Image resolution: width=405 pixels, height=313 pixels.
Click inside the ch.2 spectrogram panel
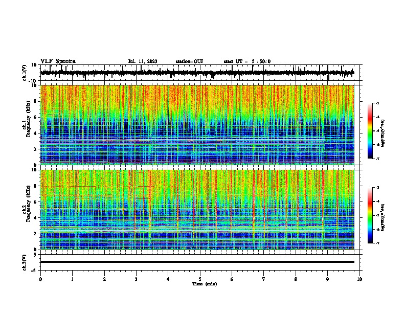[x=197, y=210]
